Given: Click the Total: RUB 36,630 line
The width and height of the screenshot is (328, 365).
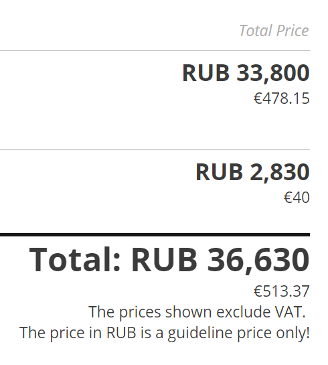Looking at the screenshot, I should tap(169, 260).
